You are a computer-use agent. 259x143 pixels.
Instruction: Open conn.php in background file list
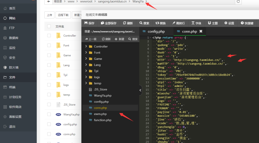69,134
